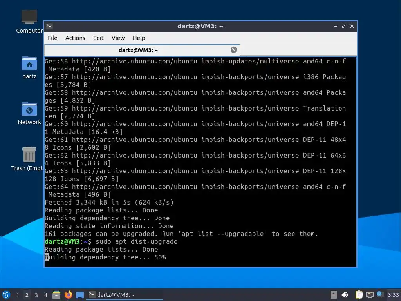Viewport: 401px width, 301px height.
Task: Click the Get:64 impish-backports line
Action: [195, 190]
